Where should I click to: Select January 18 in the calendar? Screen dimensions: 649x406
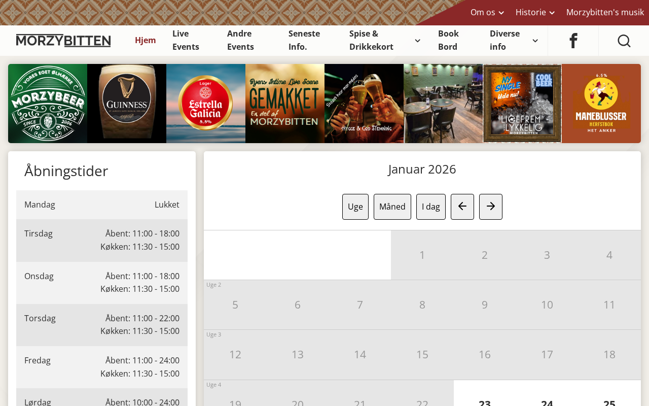point(609,354)
